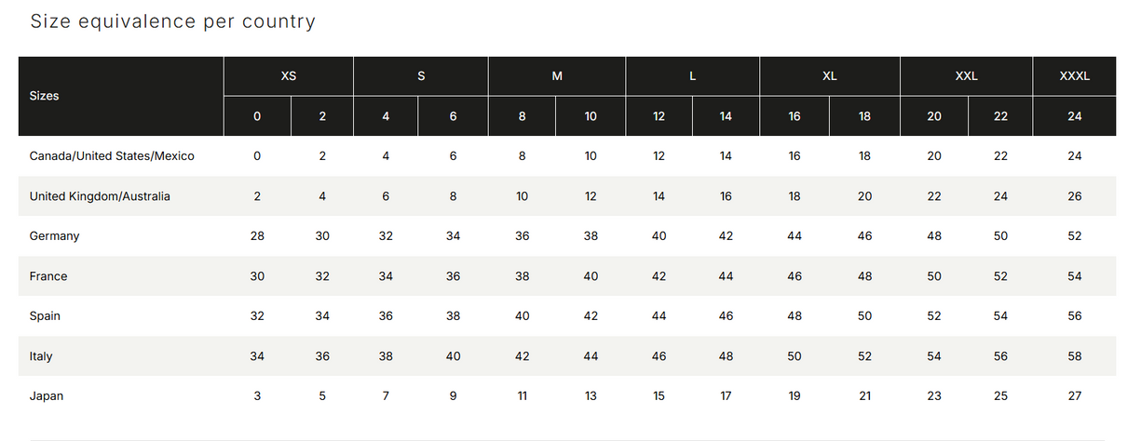Click the L size column header

pos(693,76)
